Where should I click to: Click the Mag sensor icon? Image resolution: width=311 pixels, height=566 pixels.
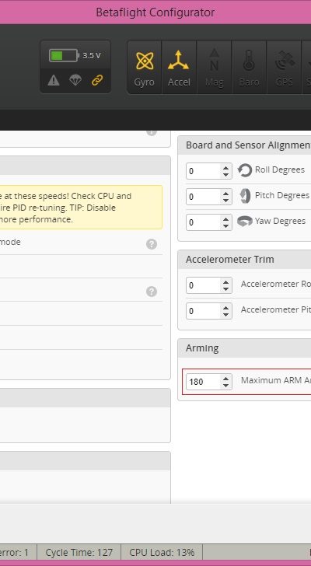pos(214,68)
